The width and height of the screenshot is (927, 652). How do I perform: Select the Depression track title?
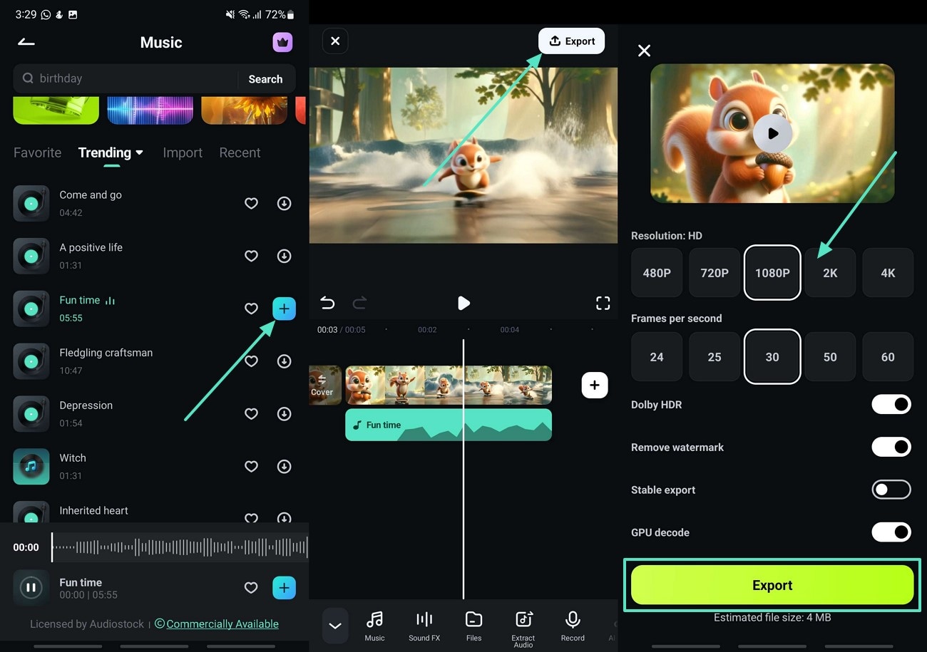coord(86,405)
